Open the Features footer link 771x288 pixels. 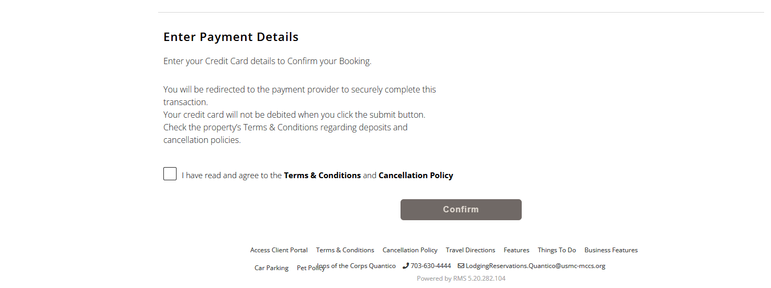[516, 250]
